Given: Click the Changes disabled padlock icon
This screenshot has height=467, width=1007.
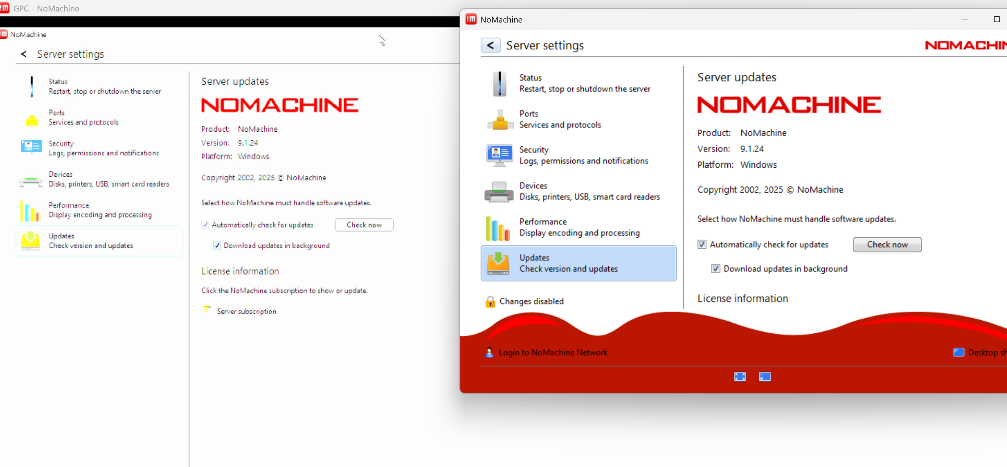Looking at the screenshot, I should tap(490, 302).
